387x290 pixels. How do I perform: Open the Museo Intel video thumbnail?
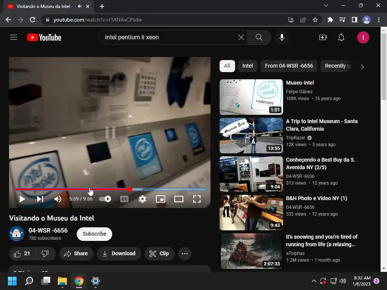point(251,97)
